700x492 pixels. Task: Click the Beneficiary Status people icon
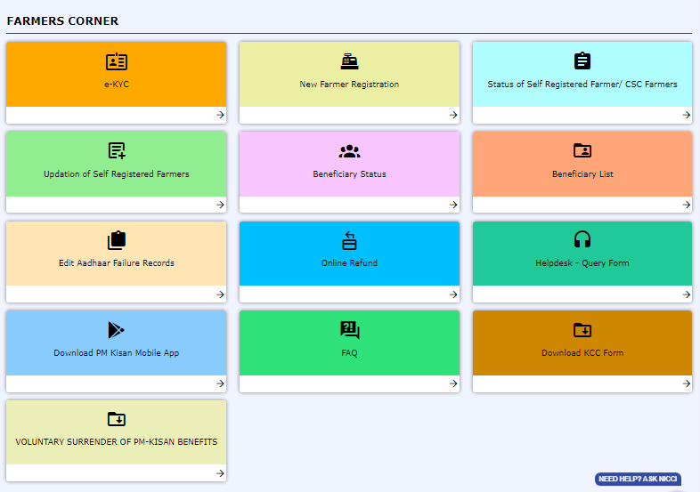click(x=349, y=151)
